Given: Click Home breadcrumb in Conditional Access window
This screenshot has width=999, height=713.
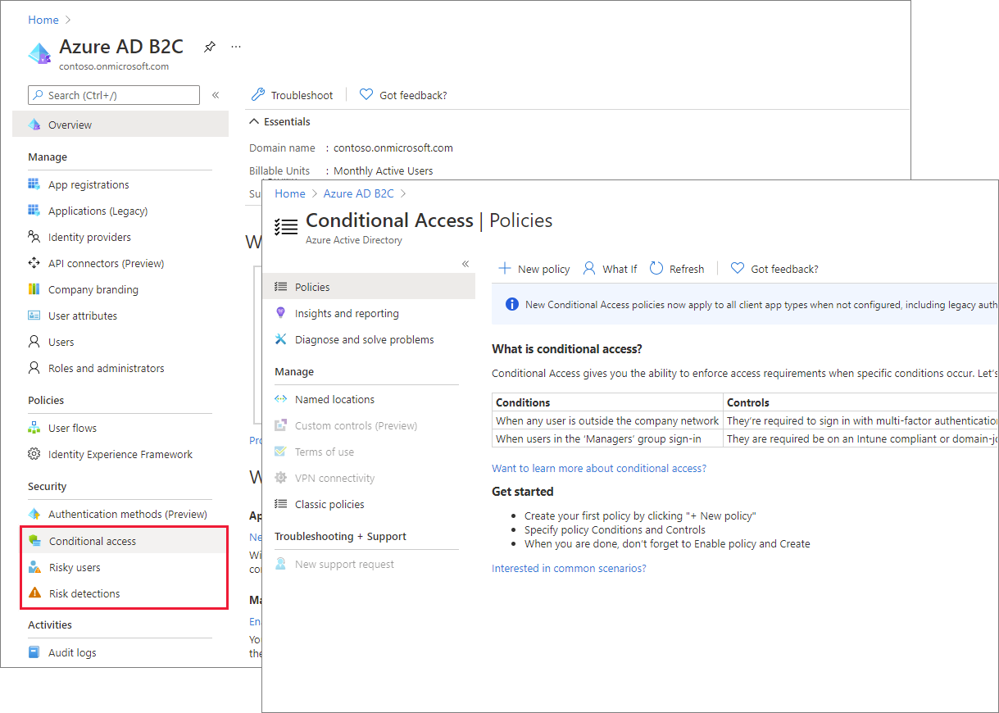Looking at the screenshot, I should (x=290, y=193).
